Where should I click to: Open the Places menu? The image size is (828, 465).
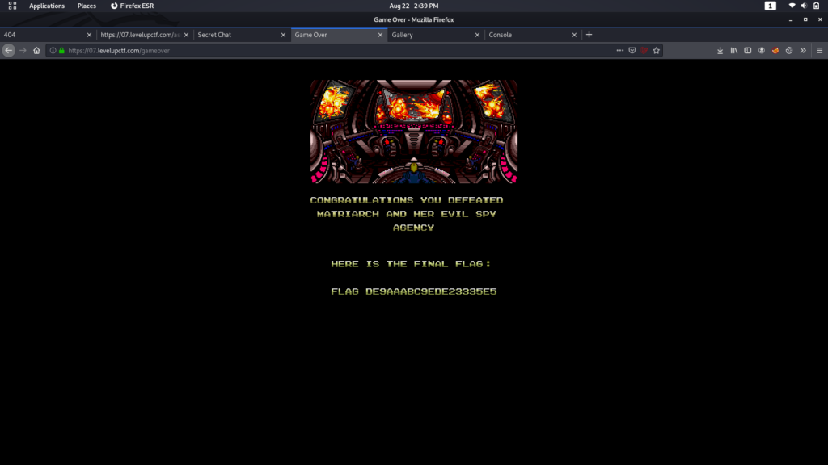(87, 6)
